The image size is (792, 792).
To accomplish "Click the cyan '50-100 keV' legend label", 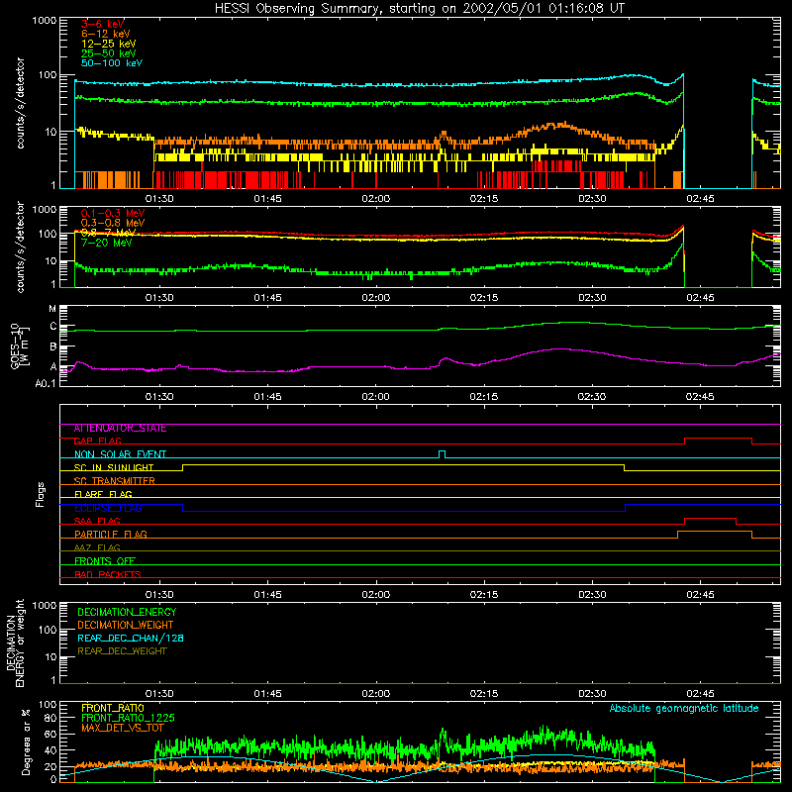I will [x=112, y=63].
